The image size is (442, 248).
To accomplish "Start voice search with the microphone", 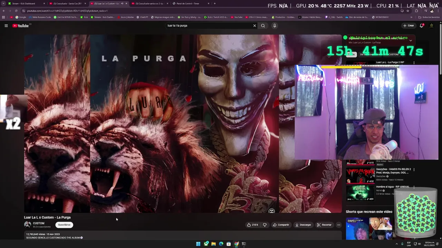I will coord(275,25).
